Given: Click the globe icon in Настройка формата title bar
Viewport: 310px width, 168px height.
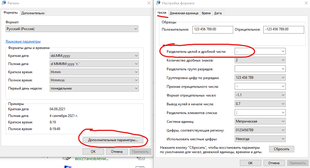Looking at the screenshot, I should pos(158,3).
